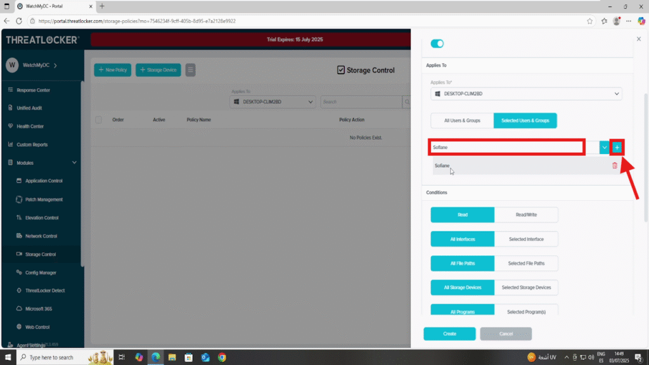The width and height of the screenshot is (649, 365).
Task: Open Patch Management module
Action: coord(44,200)
